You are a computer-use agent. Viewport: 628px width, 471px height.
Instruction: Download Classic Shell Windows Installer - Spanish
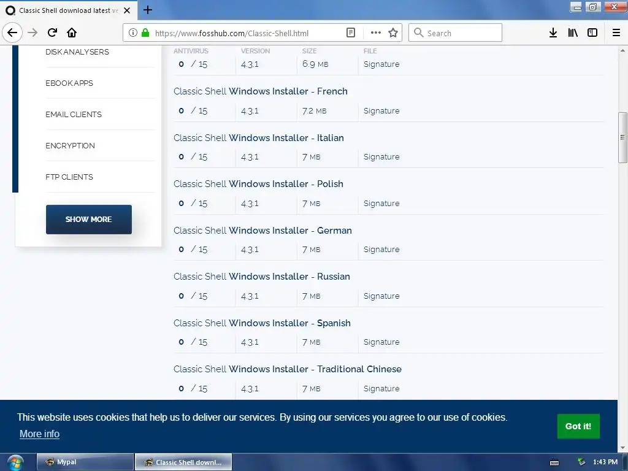pos(262,323)
